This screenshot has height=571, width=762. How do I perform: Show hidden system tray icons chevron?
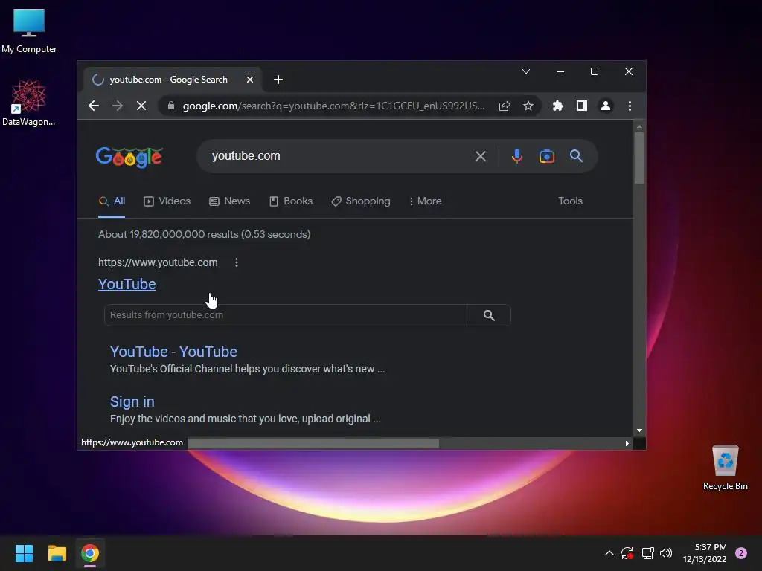tap(609, 553)
